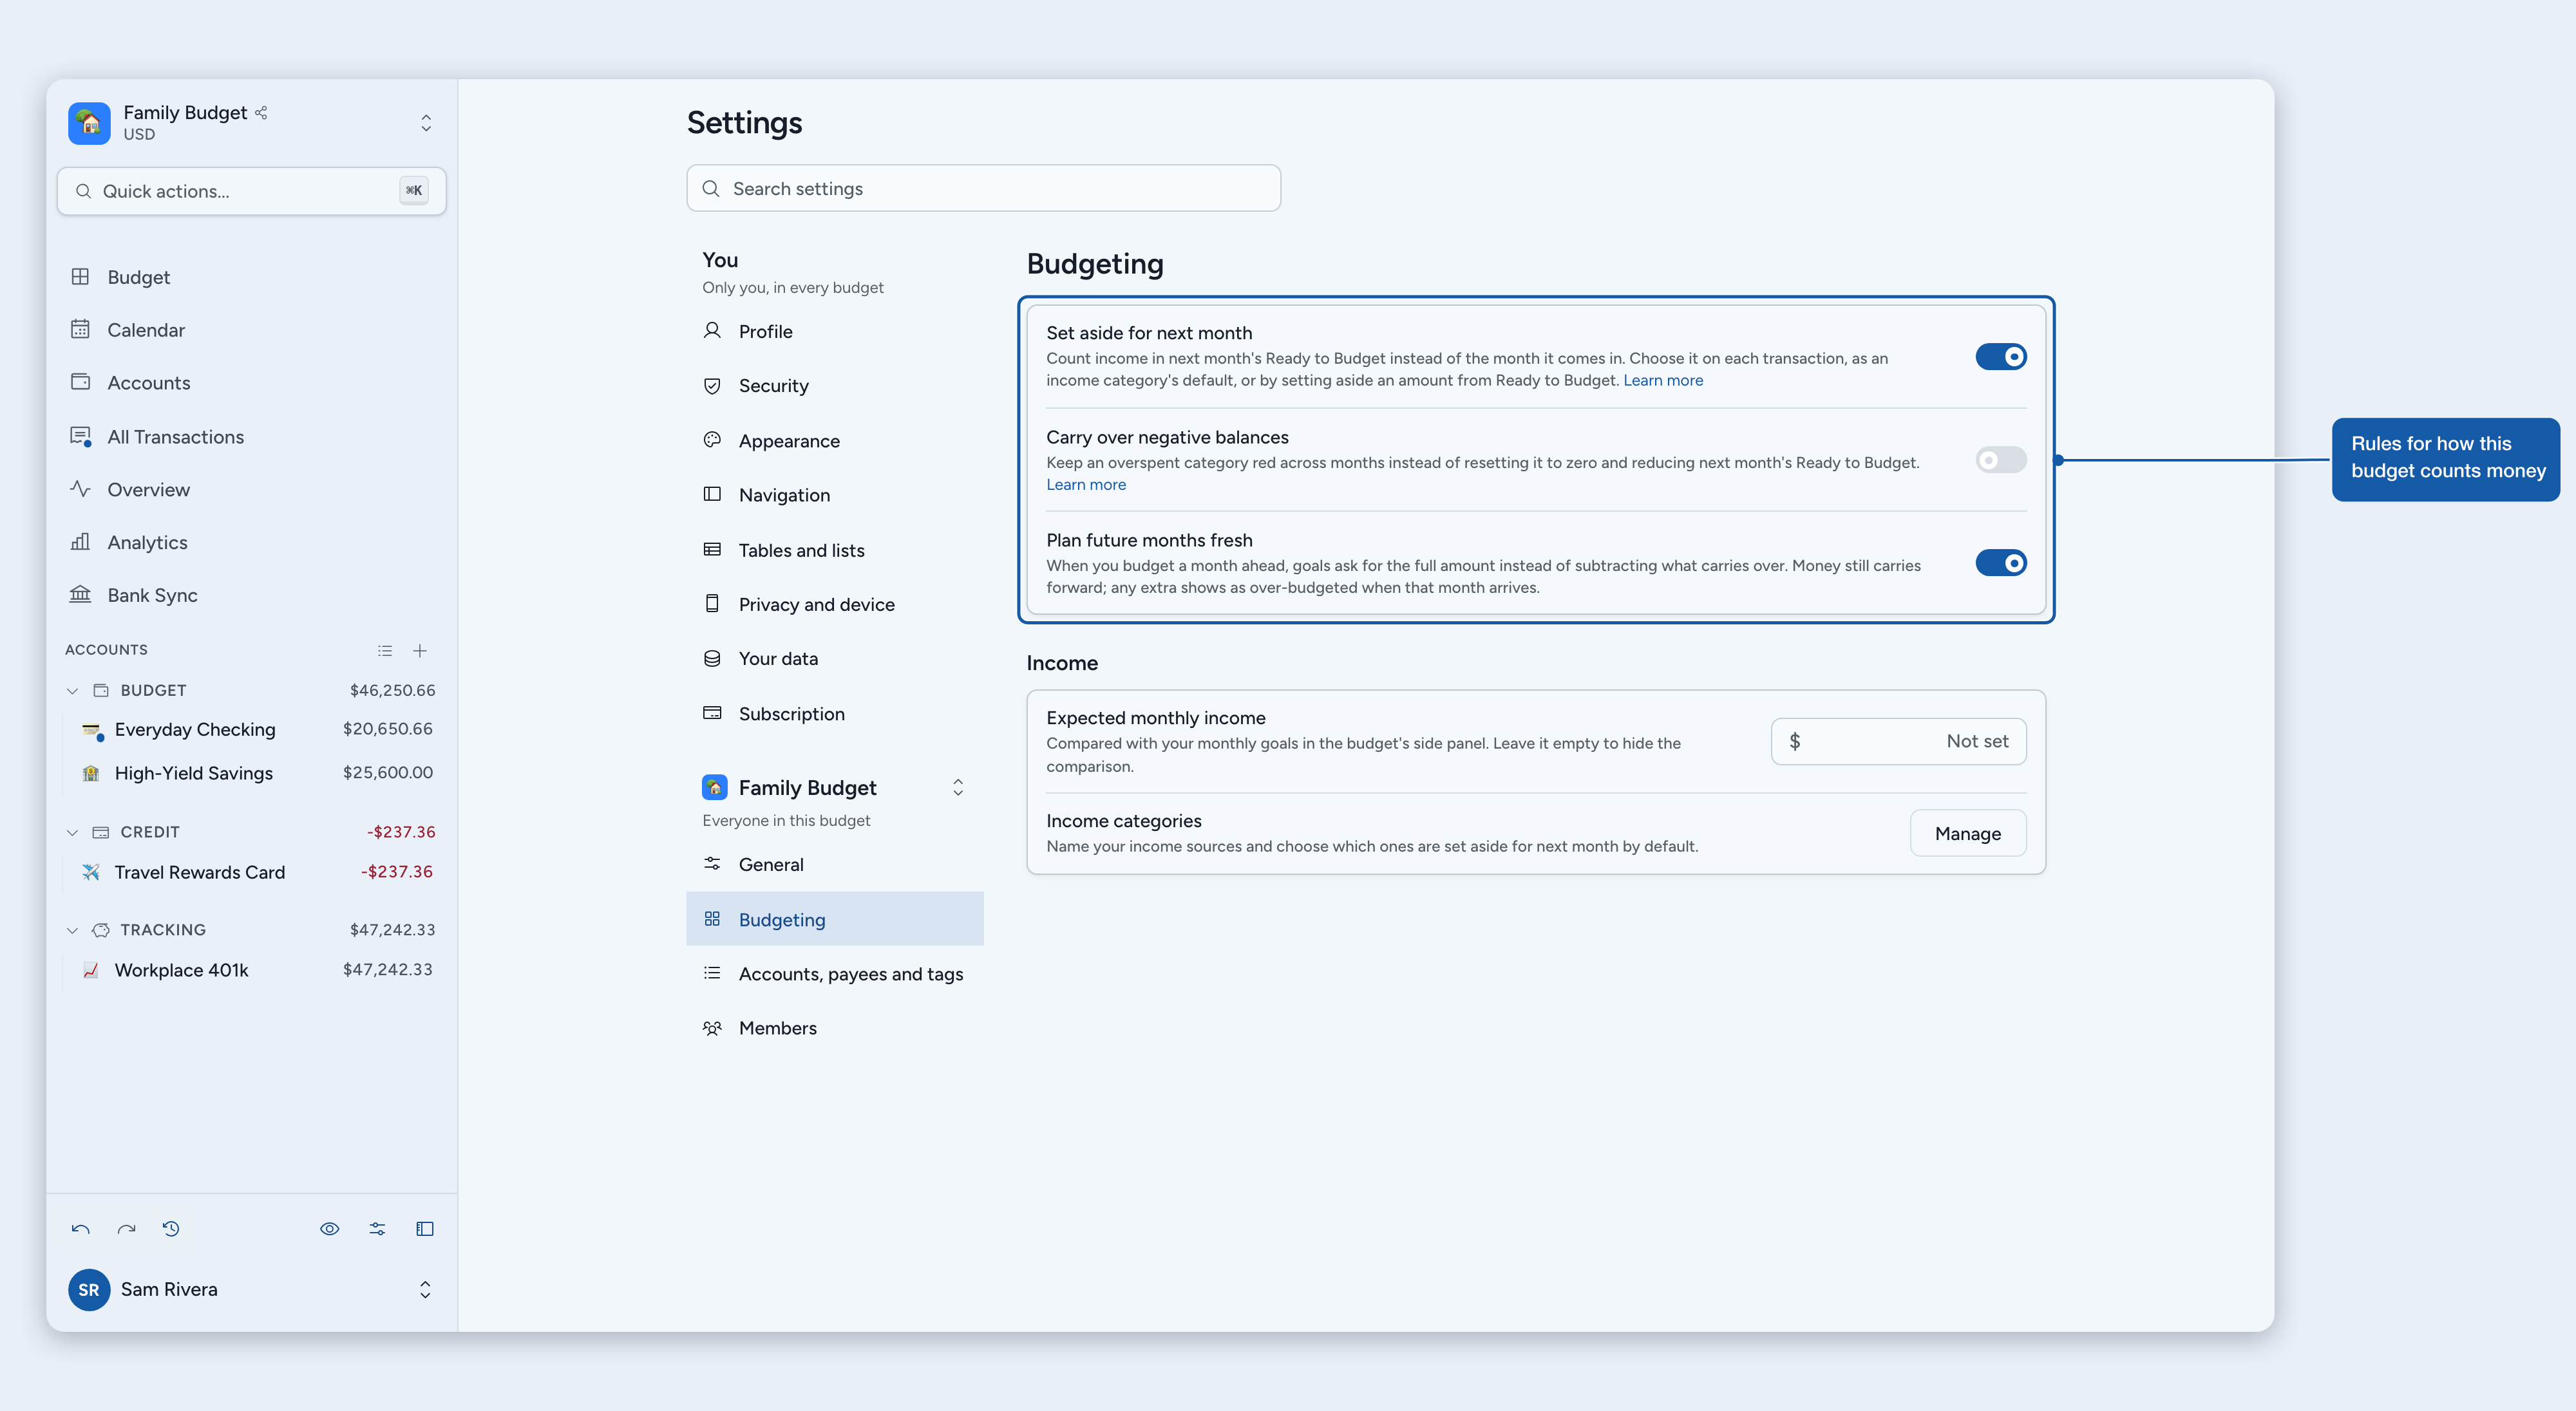Collapse the TRACKING account group

click(72, 930)
